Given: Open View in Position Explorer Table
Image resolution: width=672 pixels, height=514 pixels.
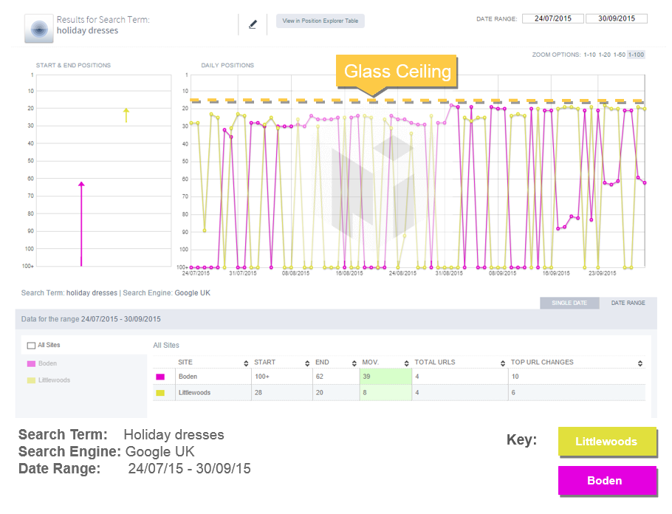Looking at the screenshot, I should click(320, 21).
